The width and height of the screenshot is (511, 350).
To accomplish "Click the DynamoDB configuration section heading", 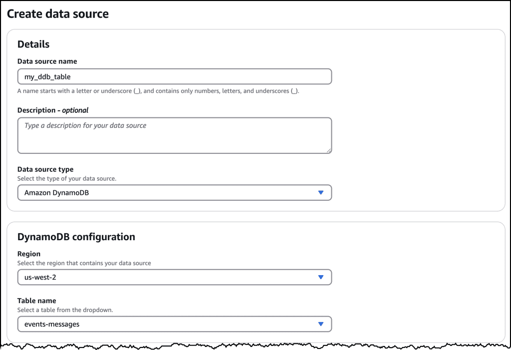I will [x=76, y=237].
